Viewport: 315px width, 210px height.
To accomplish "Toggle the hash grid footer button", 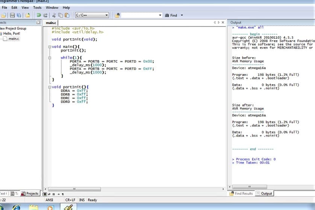I will coord(54,194).
